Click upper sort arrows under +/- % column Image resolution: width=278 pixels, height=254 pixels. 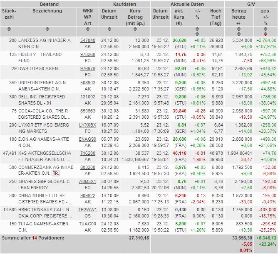[197, 29]
